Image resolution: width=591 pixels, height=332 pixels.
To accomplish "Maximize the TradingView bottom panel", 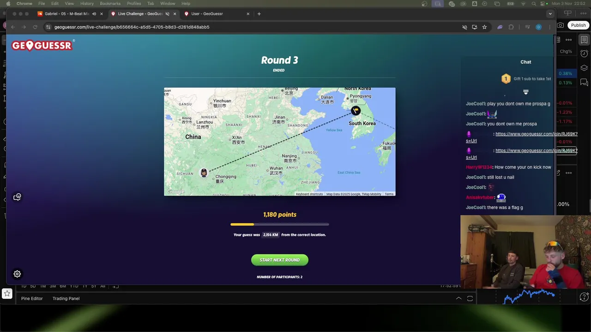I will point(470,298).
